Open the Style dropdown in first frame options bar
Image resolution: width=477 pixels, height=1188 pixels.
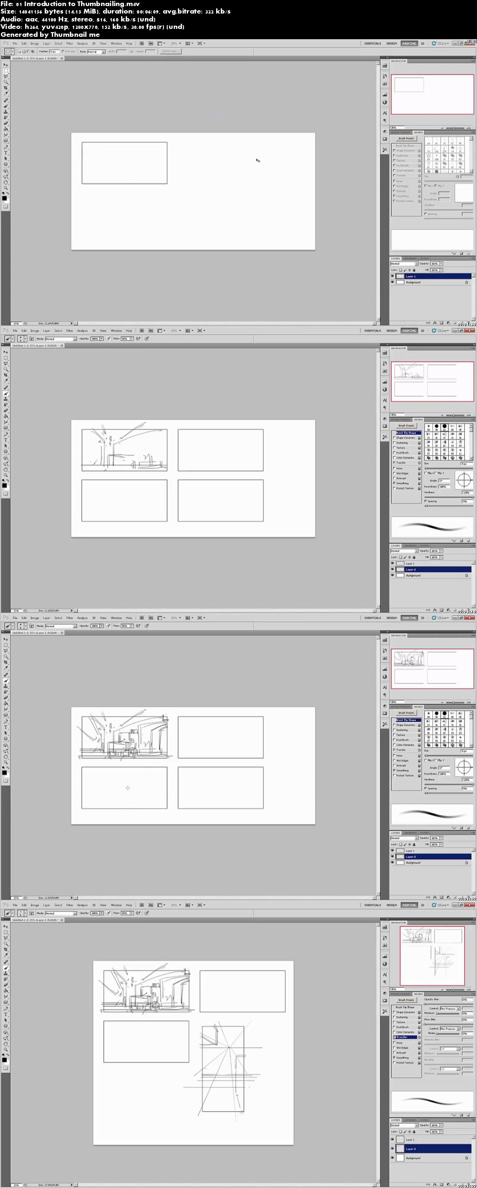[95, 51]
